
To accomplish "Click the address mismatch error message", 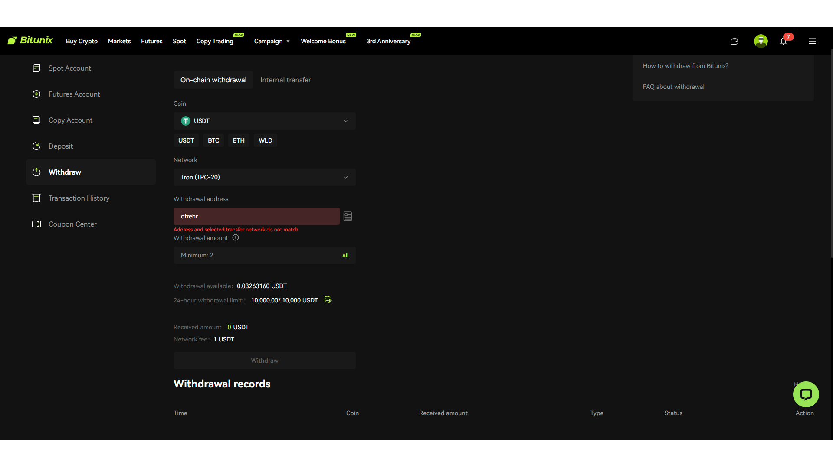I will coord(236,230).
